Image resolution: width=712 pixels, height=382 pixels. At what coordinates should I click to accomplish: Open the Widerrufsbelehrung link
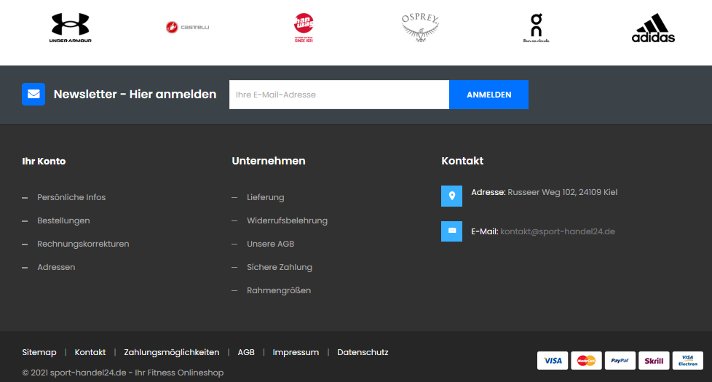coord(287,220)
